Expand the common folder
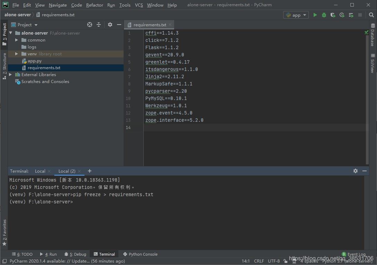The image size is (377, 265). [16, 40]
